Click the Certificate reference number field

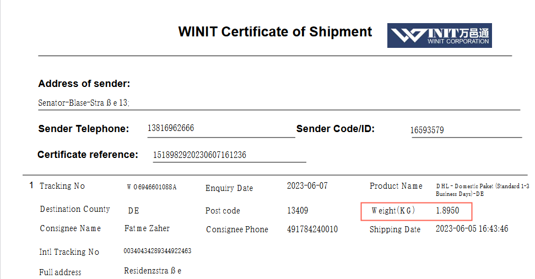199,155
